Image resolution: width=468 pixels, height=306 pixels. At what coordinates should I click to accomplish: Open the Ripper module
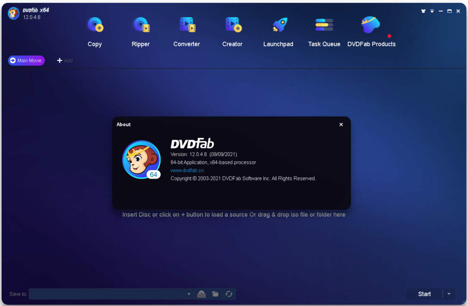pos(141,32)
